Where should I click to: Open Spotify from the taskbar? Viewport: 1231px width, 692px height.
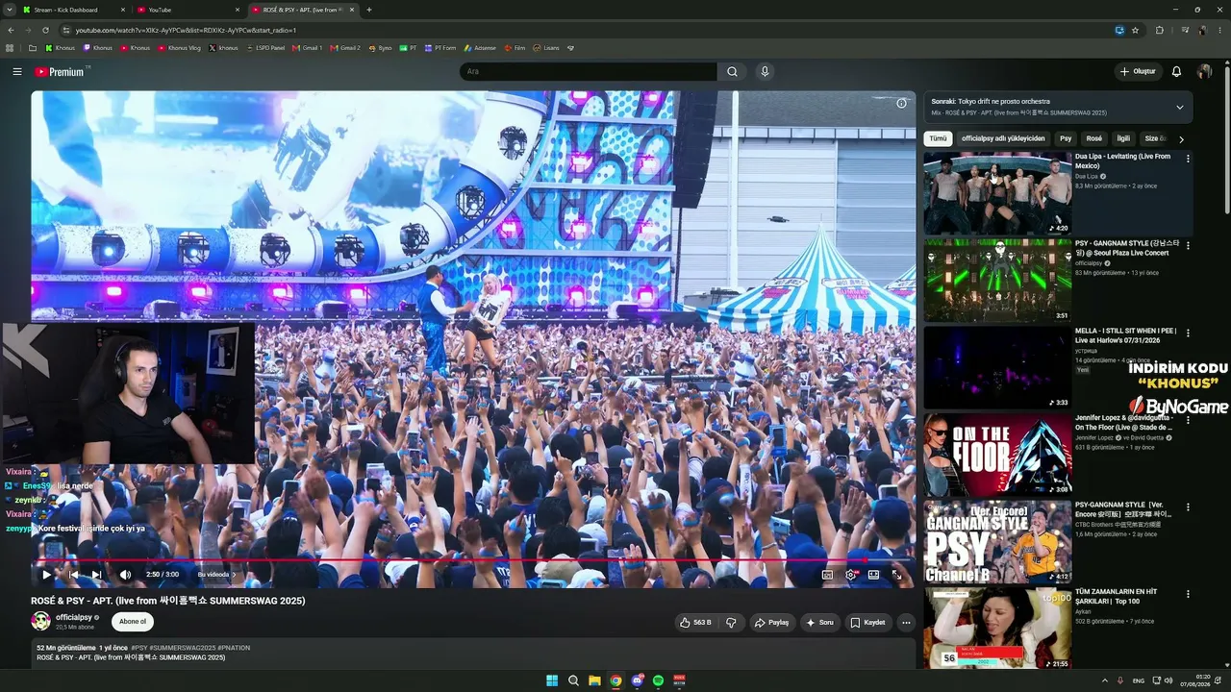pyautogui.click(x=658, y=680)
